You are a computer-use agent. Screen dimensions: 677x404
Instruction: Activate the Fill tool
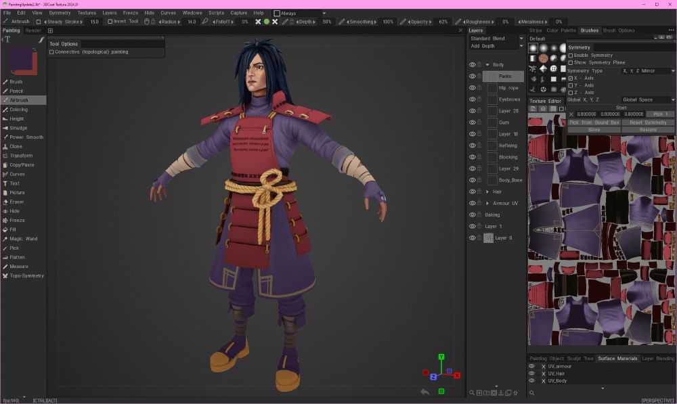(x=12, y=229)
